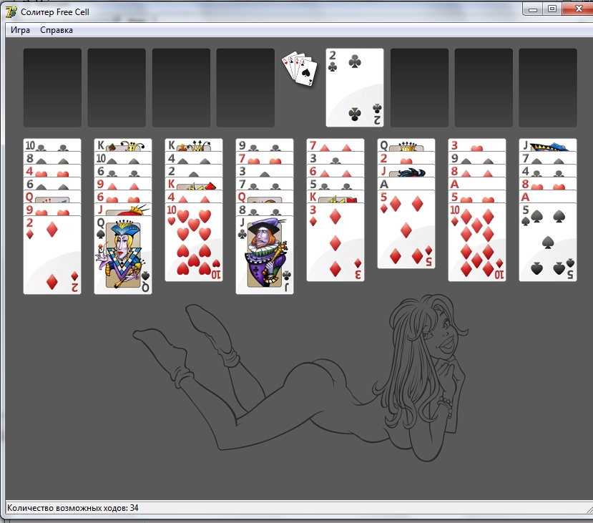Click the 8 of spades card

coord(52,158)
